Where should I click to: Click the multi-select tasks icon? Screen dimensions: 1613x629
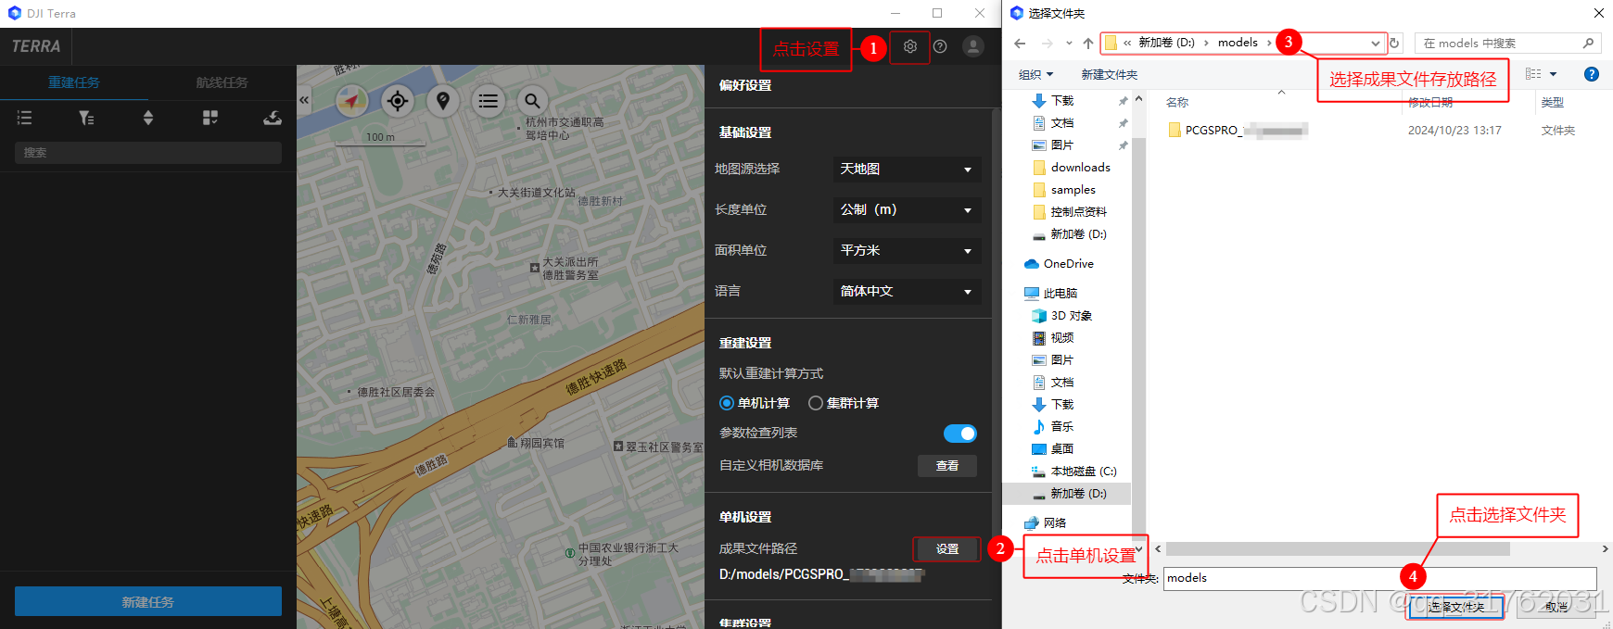pos(210,118)
